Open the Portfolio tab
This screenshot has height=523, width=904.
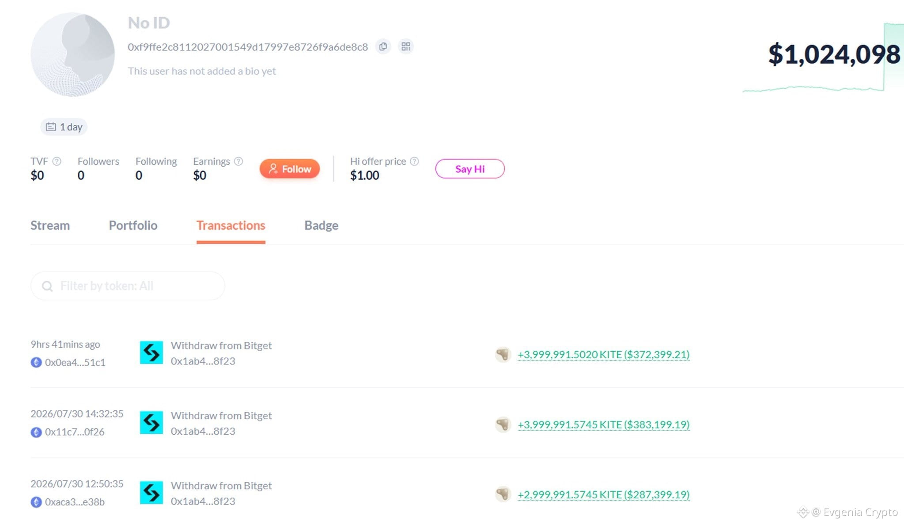point(133,225)
